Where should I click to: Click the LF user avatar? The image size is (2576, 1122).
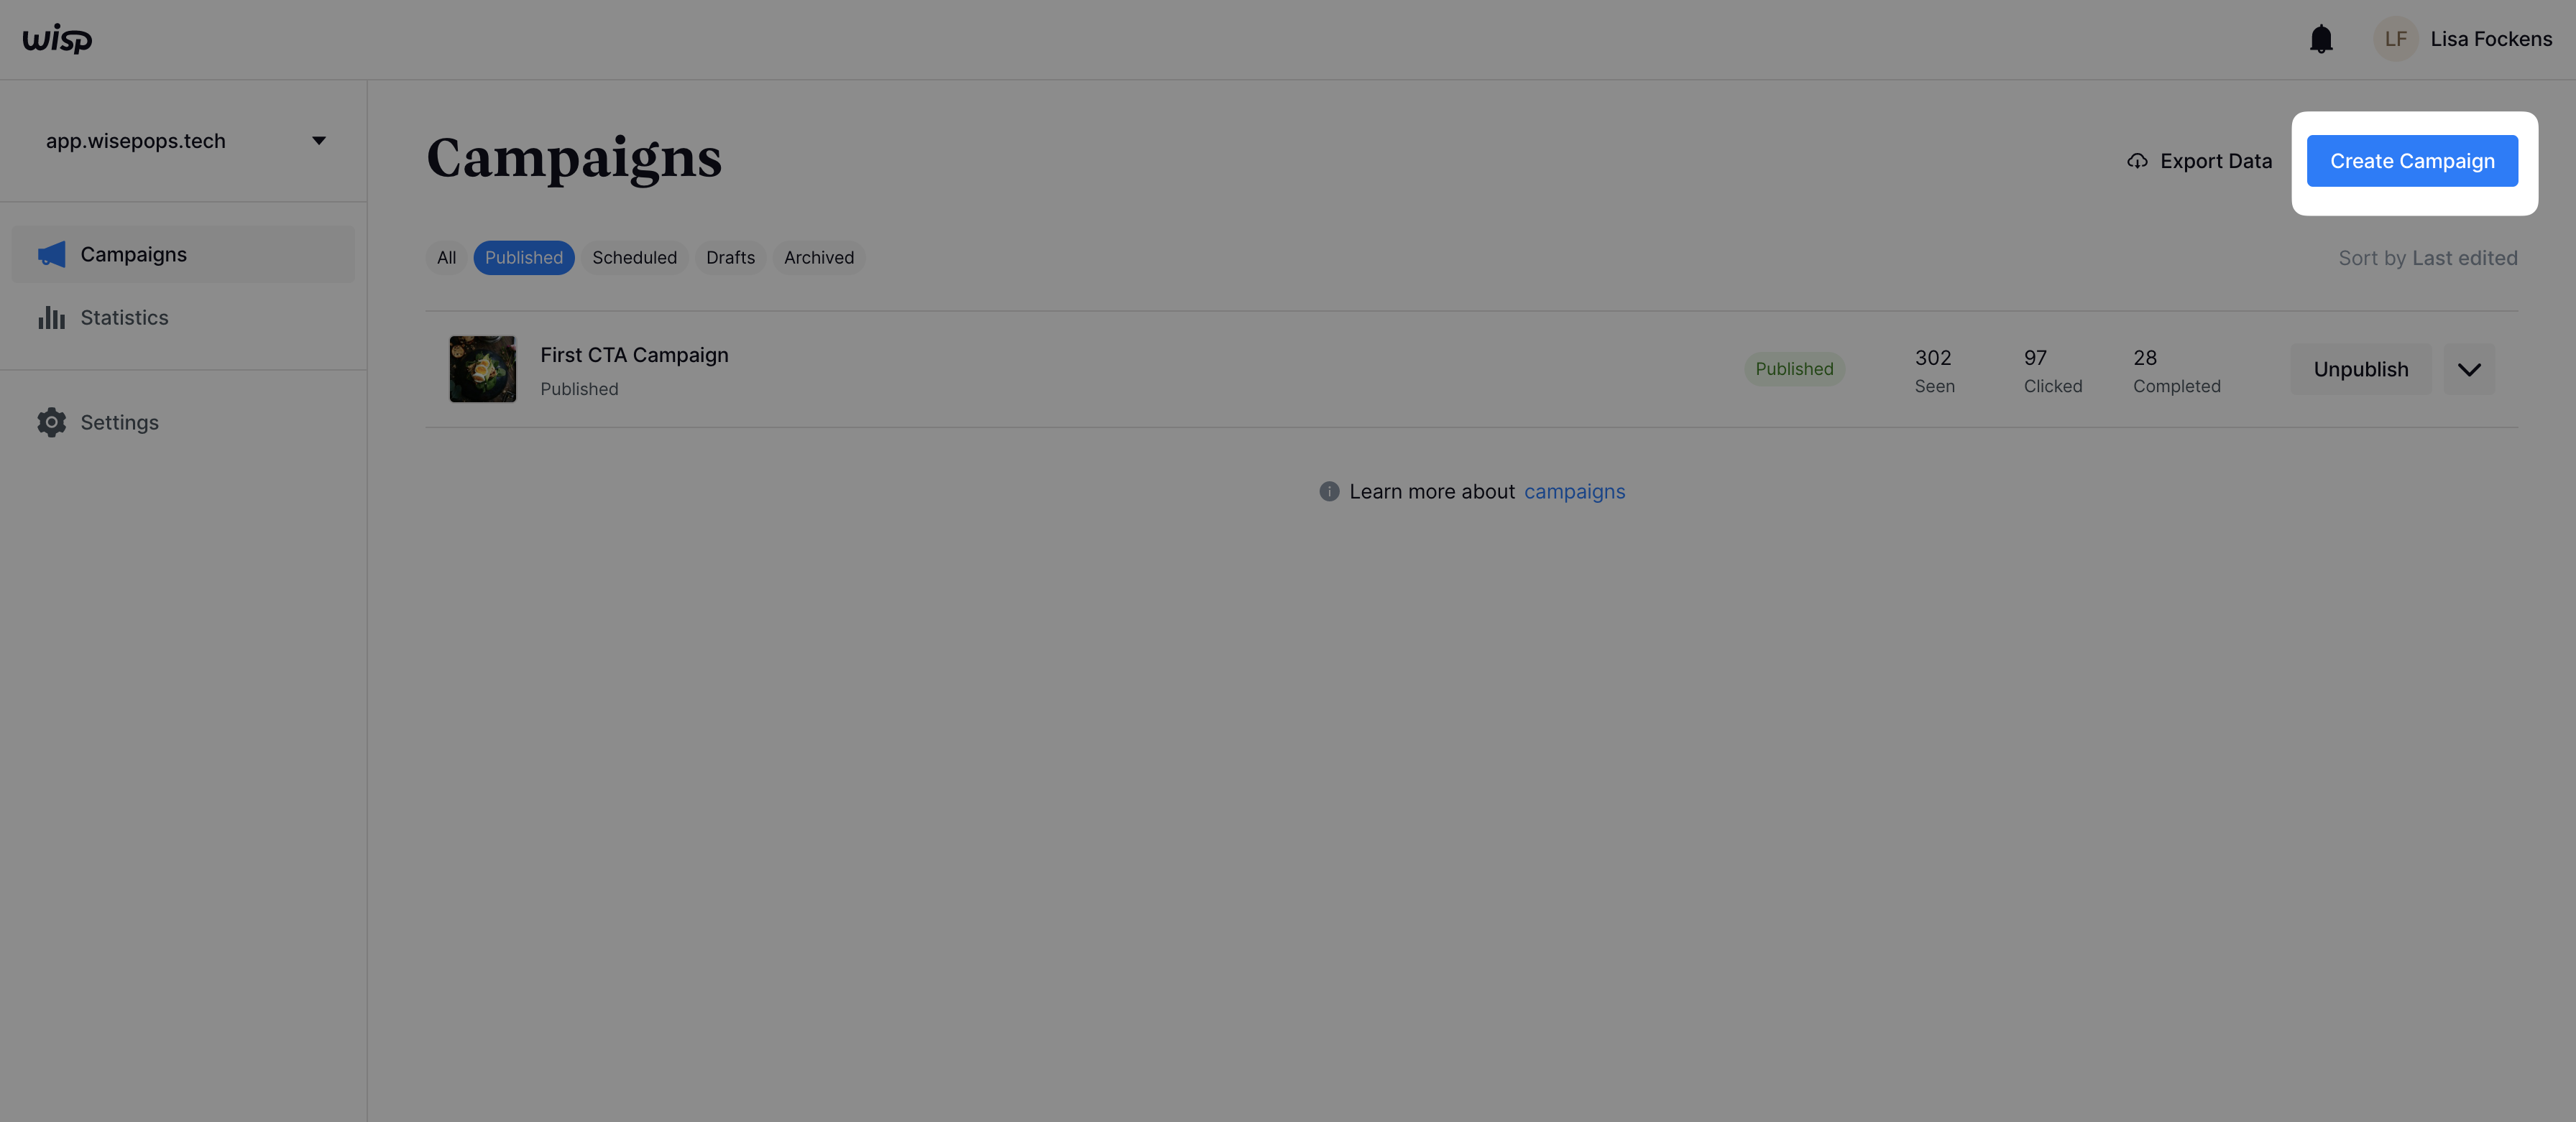2395,39
